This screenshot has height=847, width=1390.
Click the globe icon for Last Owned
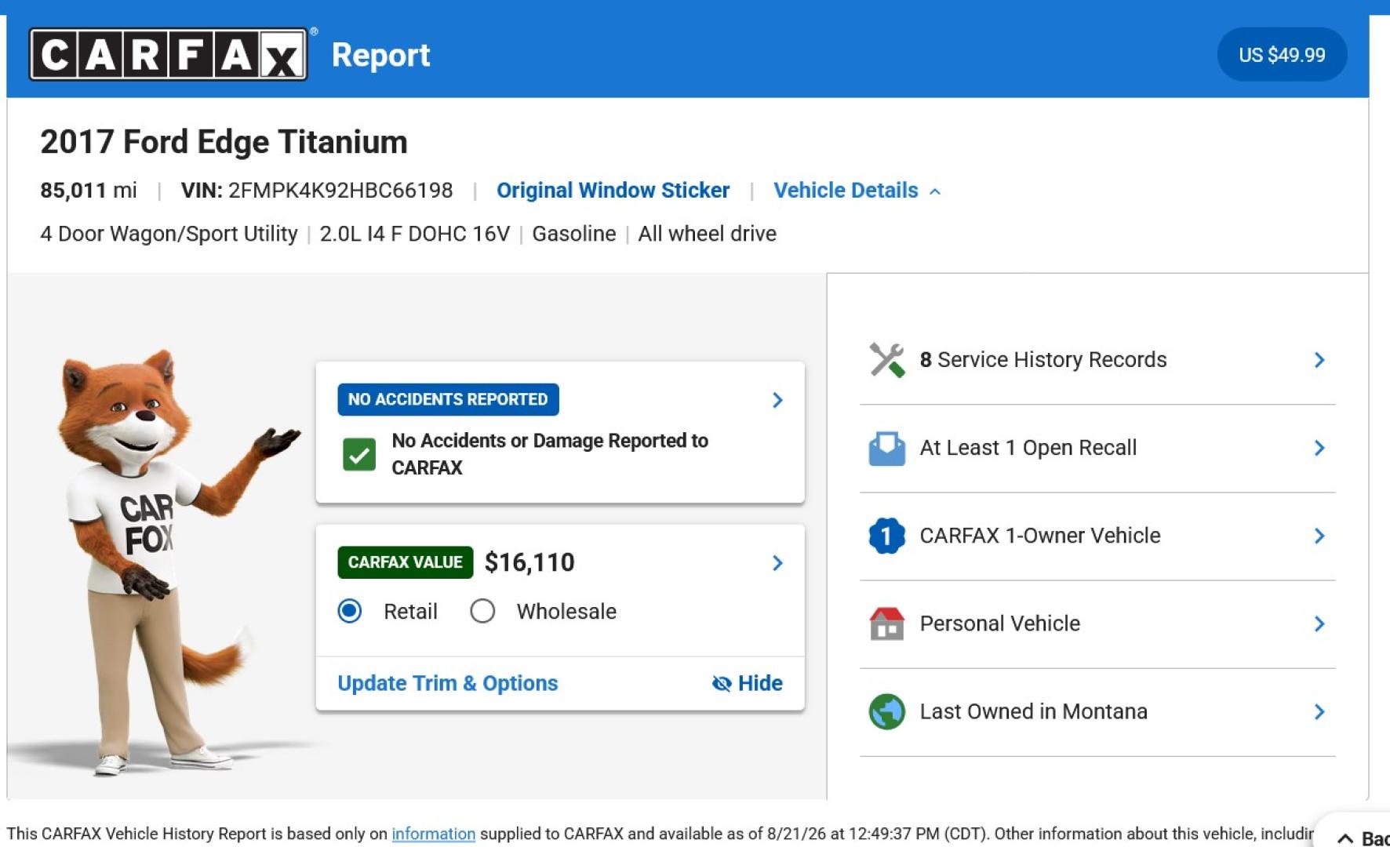coord(887,711)
